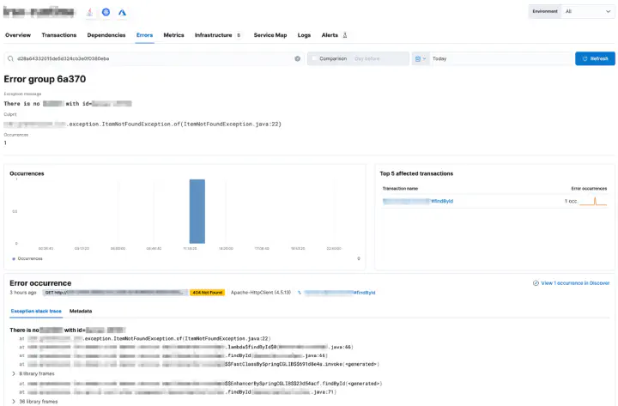
Task: Open the Environment dropdown
Action: 587,11
